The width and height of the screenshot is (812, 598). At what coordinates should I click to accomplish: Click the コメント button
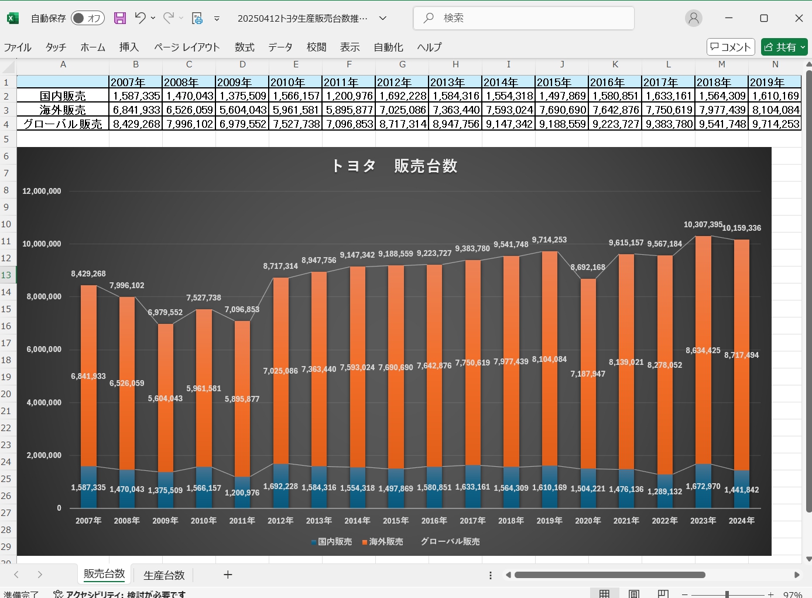pyautogui.click(x=731, y=47)
